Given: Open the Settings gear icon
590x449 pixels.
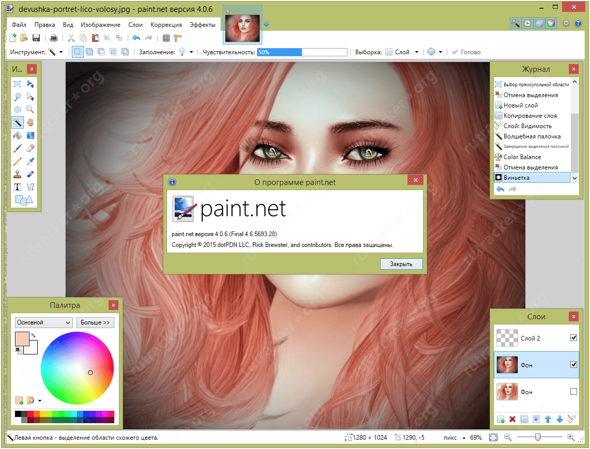Looking at the screenshot, I should (566, 23).
